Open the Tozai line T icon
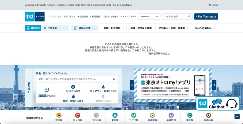The height and width of the screenshot is (124, 243). 115,115
